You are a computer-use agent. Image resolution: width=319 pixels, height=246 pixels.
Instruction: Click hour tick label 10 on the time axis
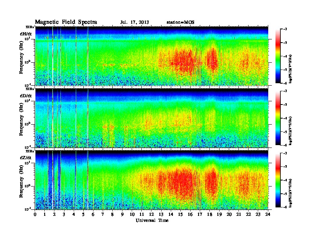click(x=132, y=215)
